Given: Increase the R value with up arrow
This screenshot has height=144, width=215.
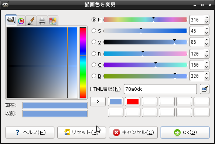Looking at the screenshot, I should pos(207,52).
